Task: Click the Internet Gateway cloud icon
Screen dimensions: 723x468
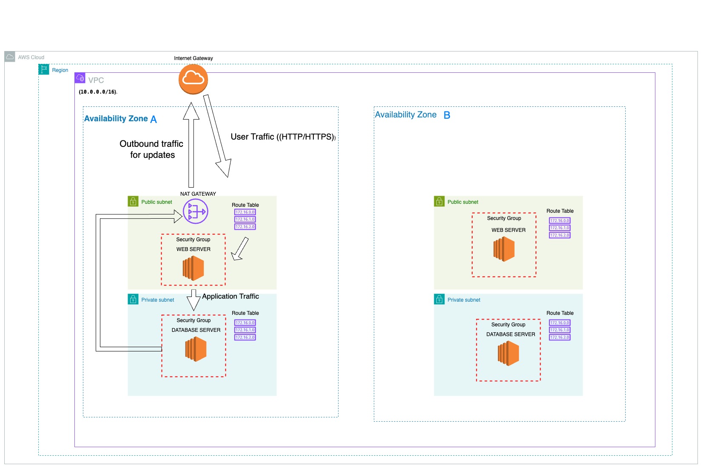Action: pyautogui.click(x=194, y=80)
